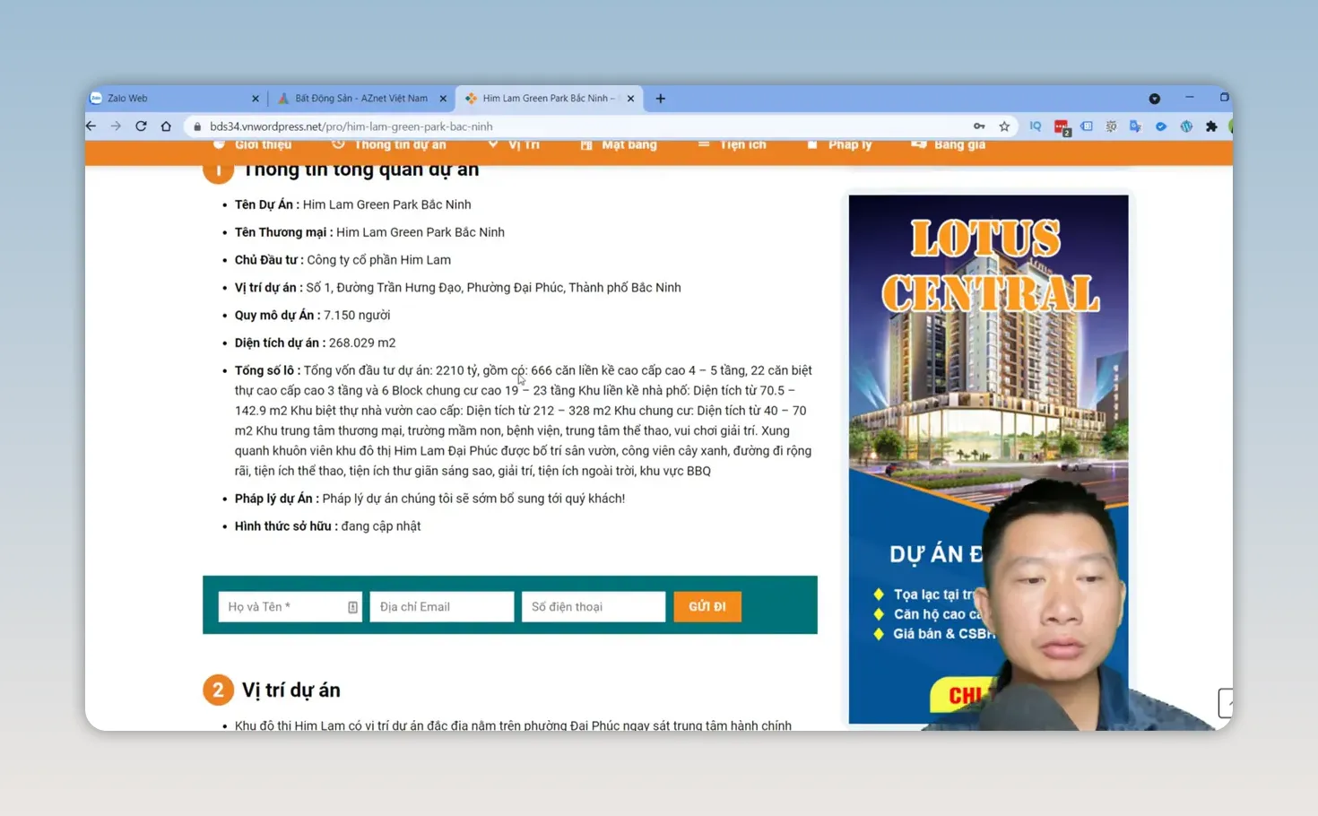Open the gray 50 extension icon
This screenshot has width=1318, height=816.
coord(1111,126)
